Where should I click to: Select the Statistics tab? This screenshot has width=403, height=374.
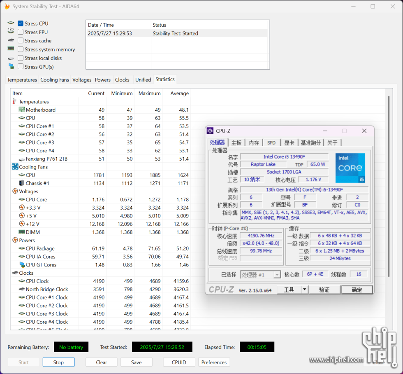coord(165,79)
